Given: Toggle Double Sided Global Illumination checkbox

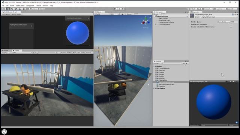Looking at the screenshot, I should point(231,27).
